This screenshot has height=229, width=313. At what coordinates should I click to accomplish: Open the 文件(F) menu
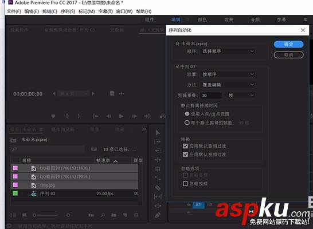tap(14, 11)
